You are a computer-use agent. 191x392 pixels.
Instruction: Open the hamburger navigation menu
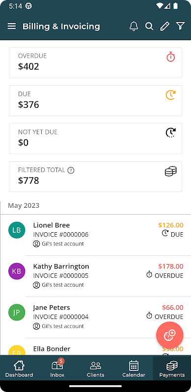12,26
